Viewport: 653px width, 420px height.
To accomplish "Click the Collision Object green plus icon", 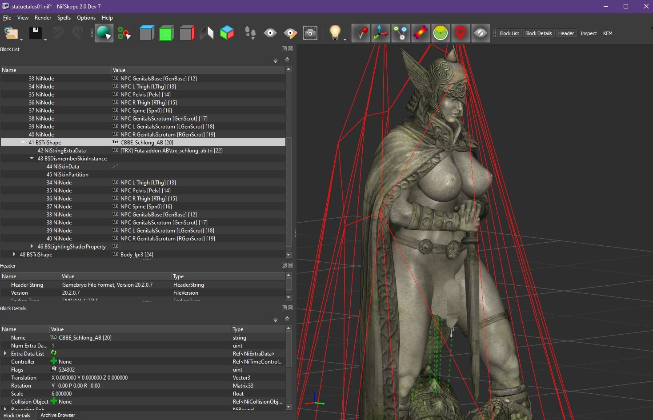I will pos(54,401).
